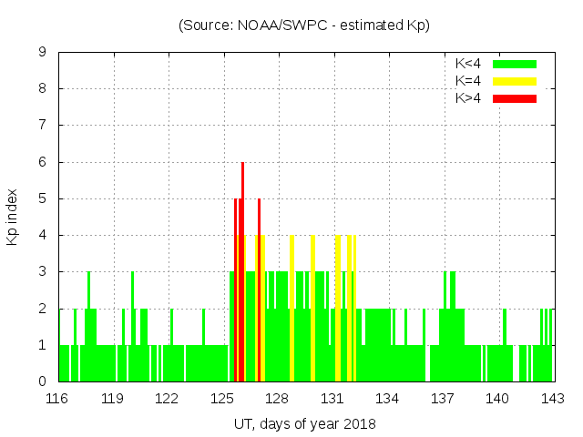Viewport: 583px width, 437px height.
Task: Click x-axis tick label 131
Action: tap(332, 399)
